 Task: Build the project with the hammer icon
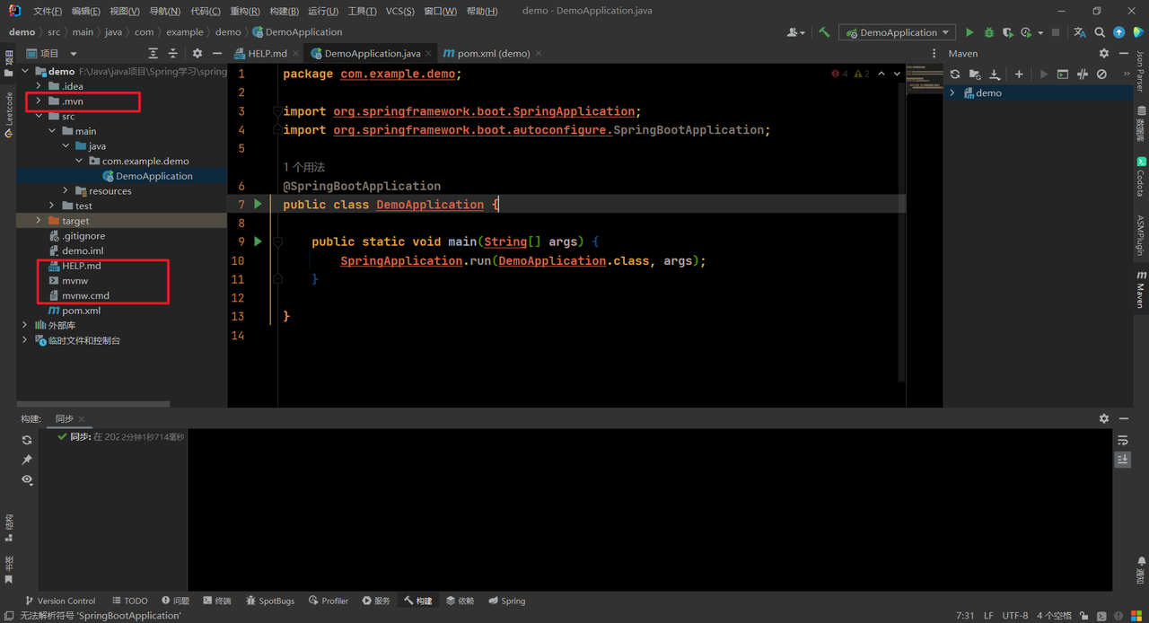824,32
